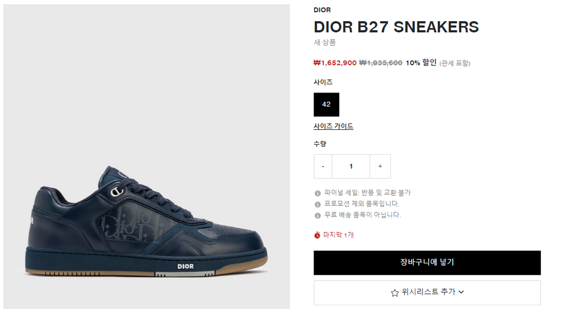Click the struck-through original price ₩1,835,600
576x309 pixels.
click(381, 63)
